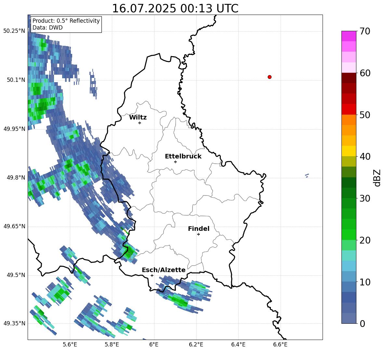Image resolution: width=385 pixels, height=351 pixels.
Task: Click the 50.25°N latitude label
Action: tap(14, 31)
